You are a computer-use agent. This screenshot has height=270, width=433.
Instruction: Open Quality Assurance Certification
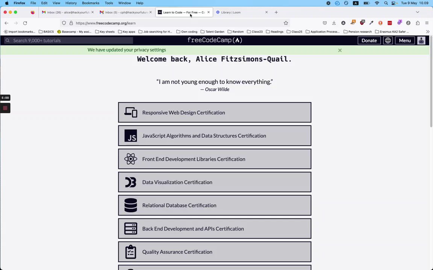pos(215,252)
